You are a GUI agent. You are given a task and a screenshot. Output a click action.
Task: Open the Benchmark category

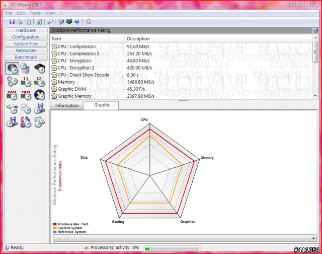click(26, 57)
